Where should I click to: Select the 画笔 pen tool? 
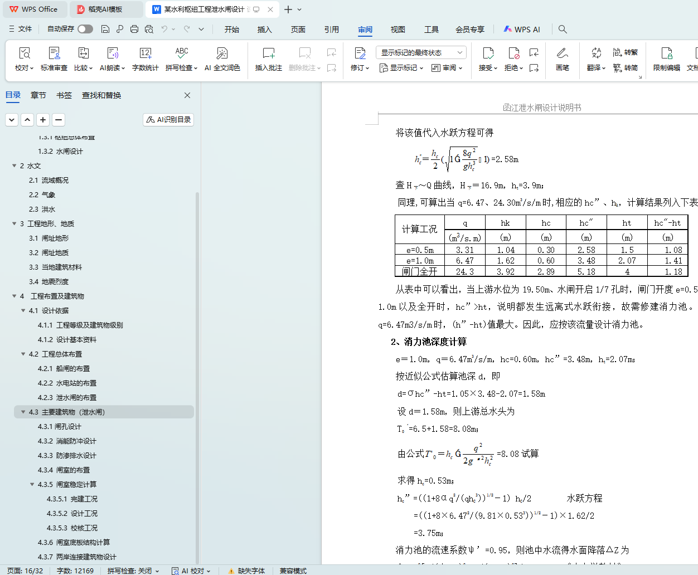point(562,53)
